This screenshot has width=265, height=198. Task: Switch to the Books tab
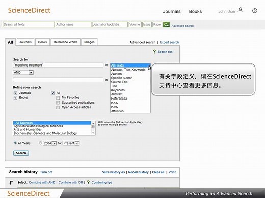coord(42,42)
